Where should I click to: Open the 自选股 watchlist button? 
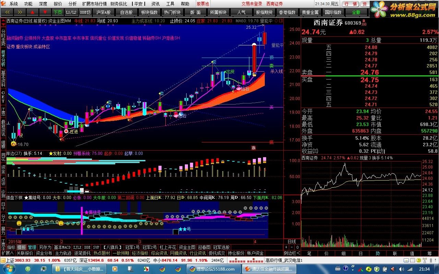[x=126, y=12]
